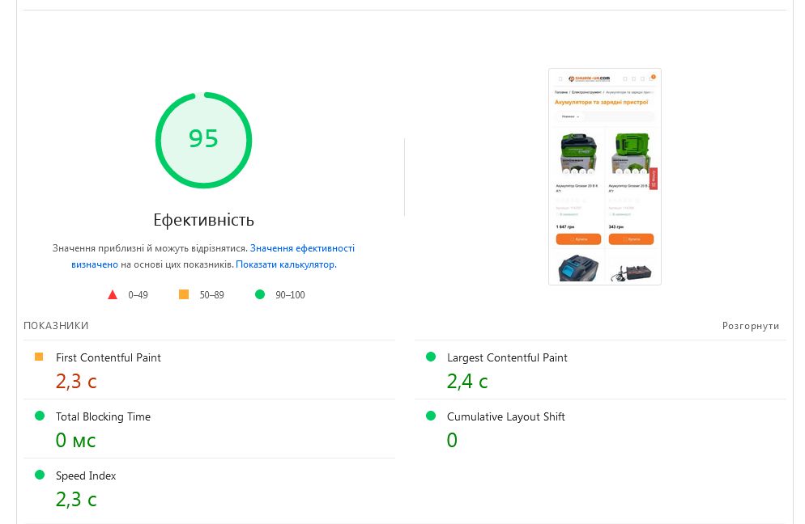805x524 pixels.
Task: Click the green dot beside Total Blocking Time
Action: click(x=39, y=416)
